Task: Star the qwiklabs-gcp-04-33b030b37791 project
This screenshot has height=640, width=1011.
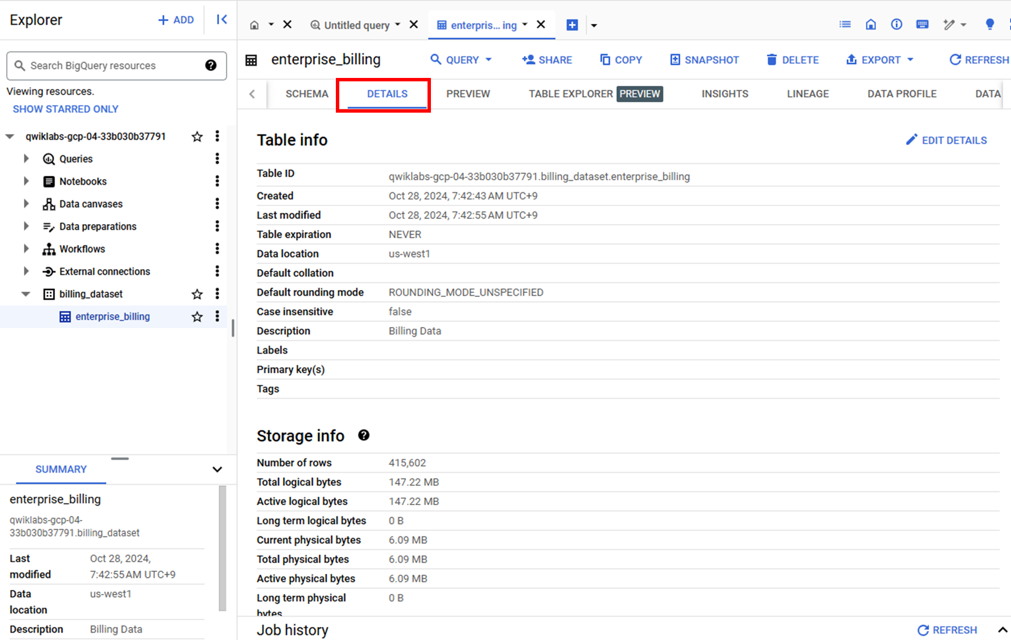Action: (197, 137)
